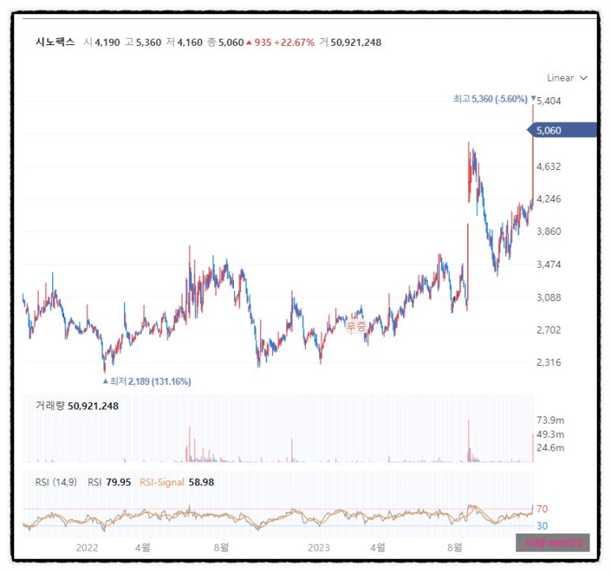611x573 pixels.
Task: Click the RSI 30 oversold level label
Action: pyautogui.click(x=542, y=526)
